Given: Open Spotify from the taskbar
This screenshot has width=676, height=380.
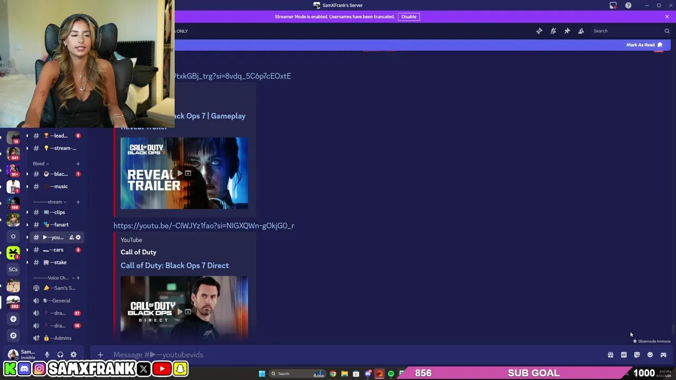Looking at the screenshot, I should click(391, 374).
